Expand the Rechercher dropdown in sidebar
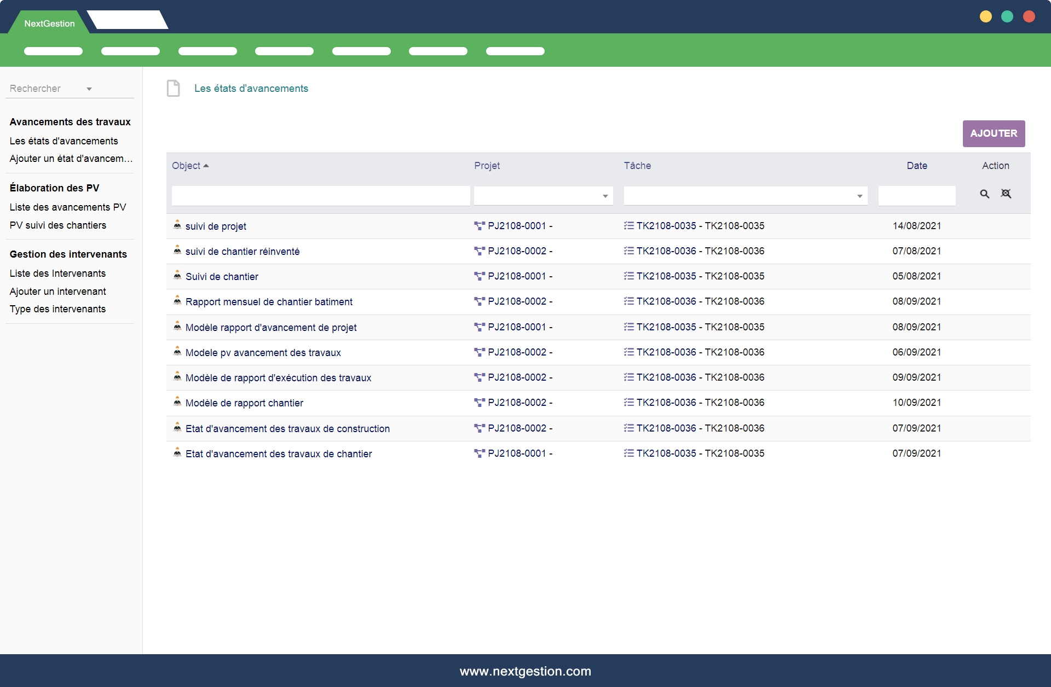The width and height of the screenshot is (1051, 687). pyautogui.click(x=89, y=89)
